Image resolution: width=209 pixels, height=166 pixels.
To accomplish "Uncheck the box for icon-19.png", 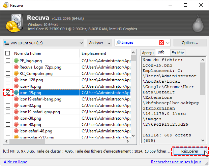I will pyautogui.click(x=8, y=93).
